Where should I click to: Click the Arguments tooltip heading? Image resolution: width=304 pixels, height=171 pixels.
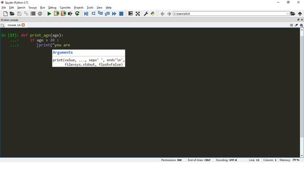[62, 52]
